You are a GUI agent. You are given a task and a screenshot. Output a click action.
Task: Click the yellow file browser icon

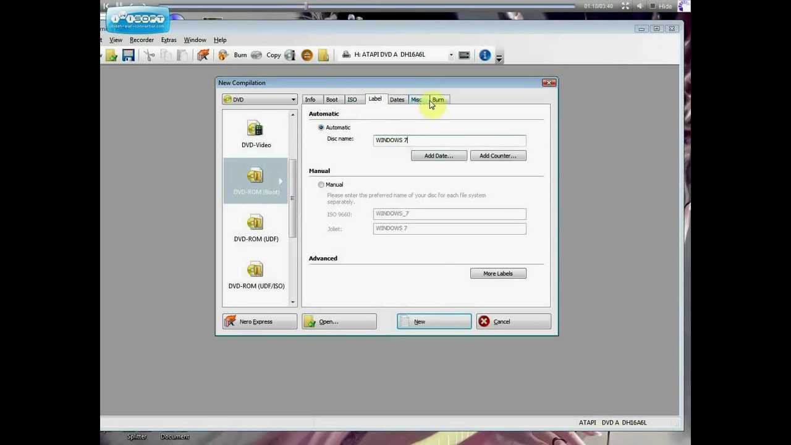click(323, 55)
